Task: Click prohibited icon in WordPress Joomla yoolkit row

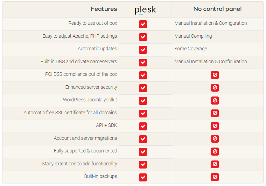Action: 215,100
